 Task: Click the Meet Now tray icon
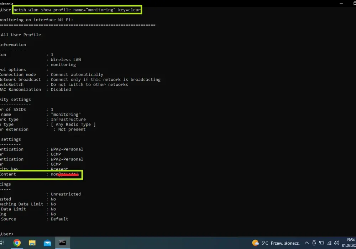tap(314, 243)
